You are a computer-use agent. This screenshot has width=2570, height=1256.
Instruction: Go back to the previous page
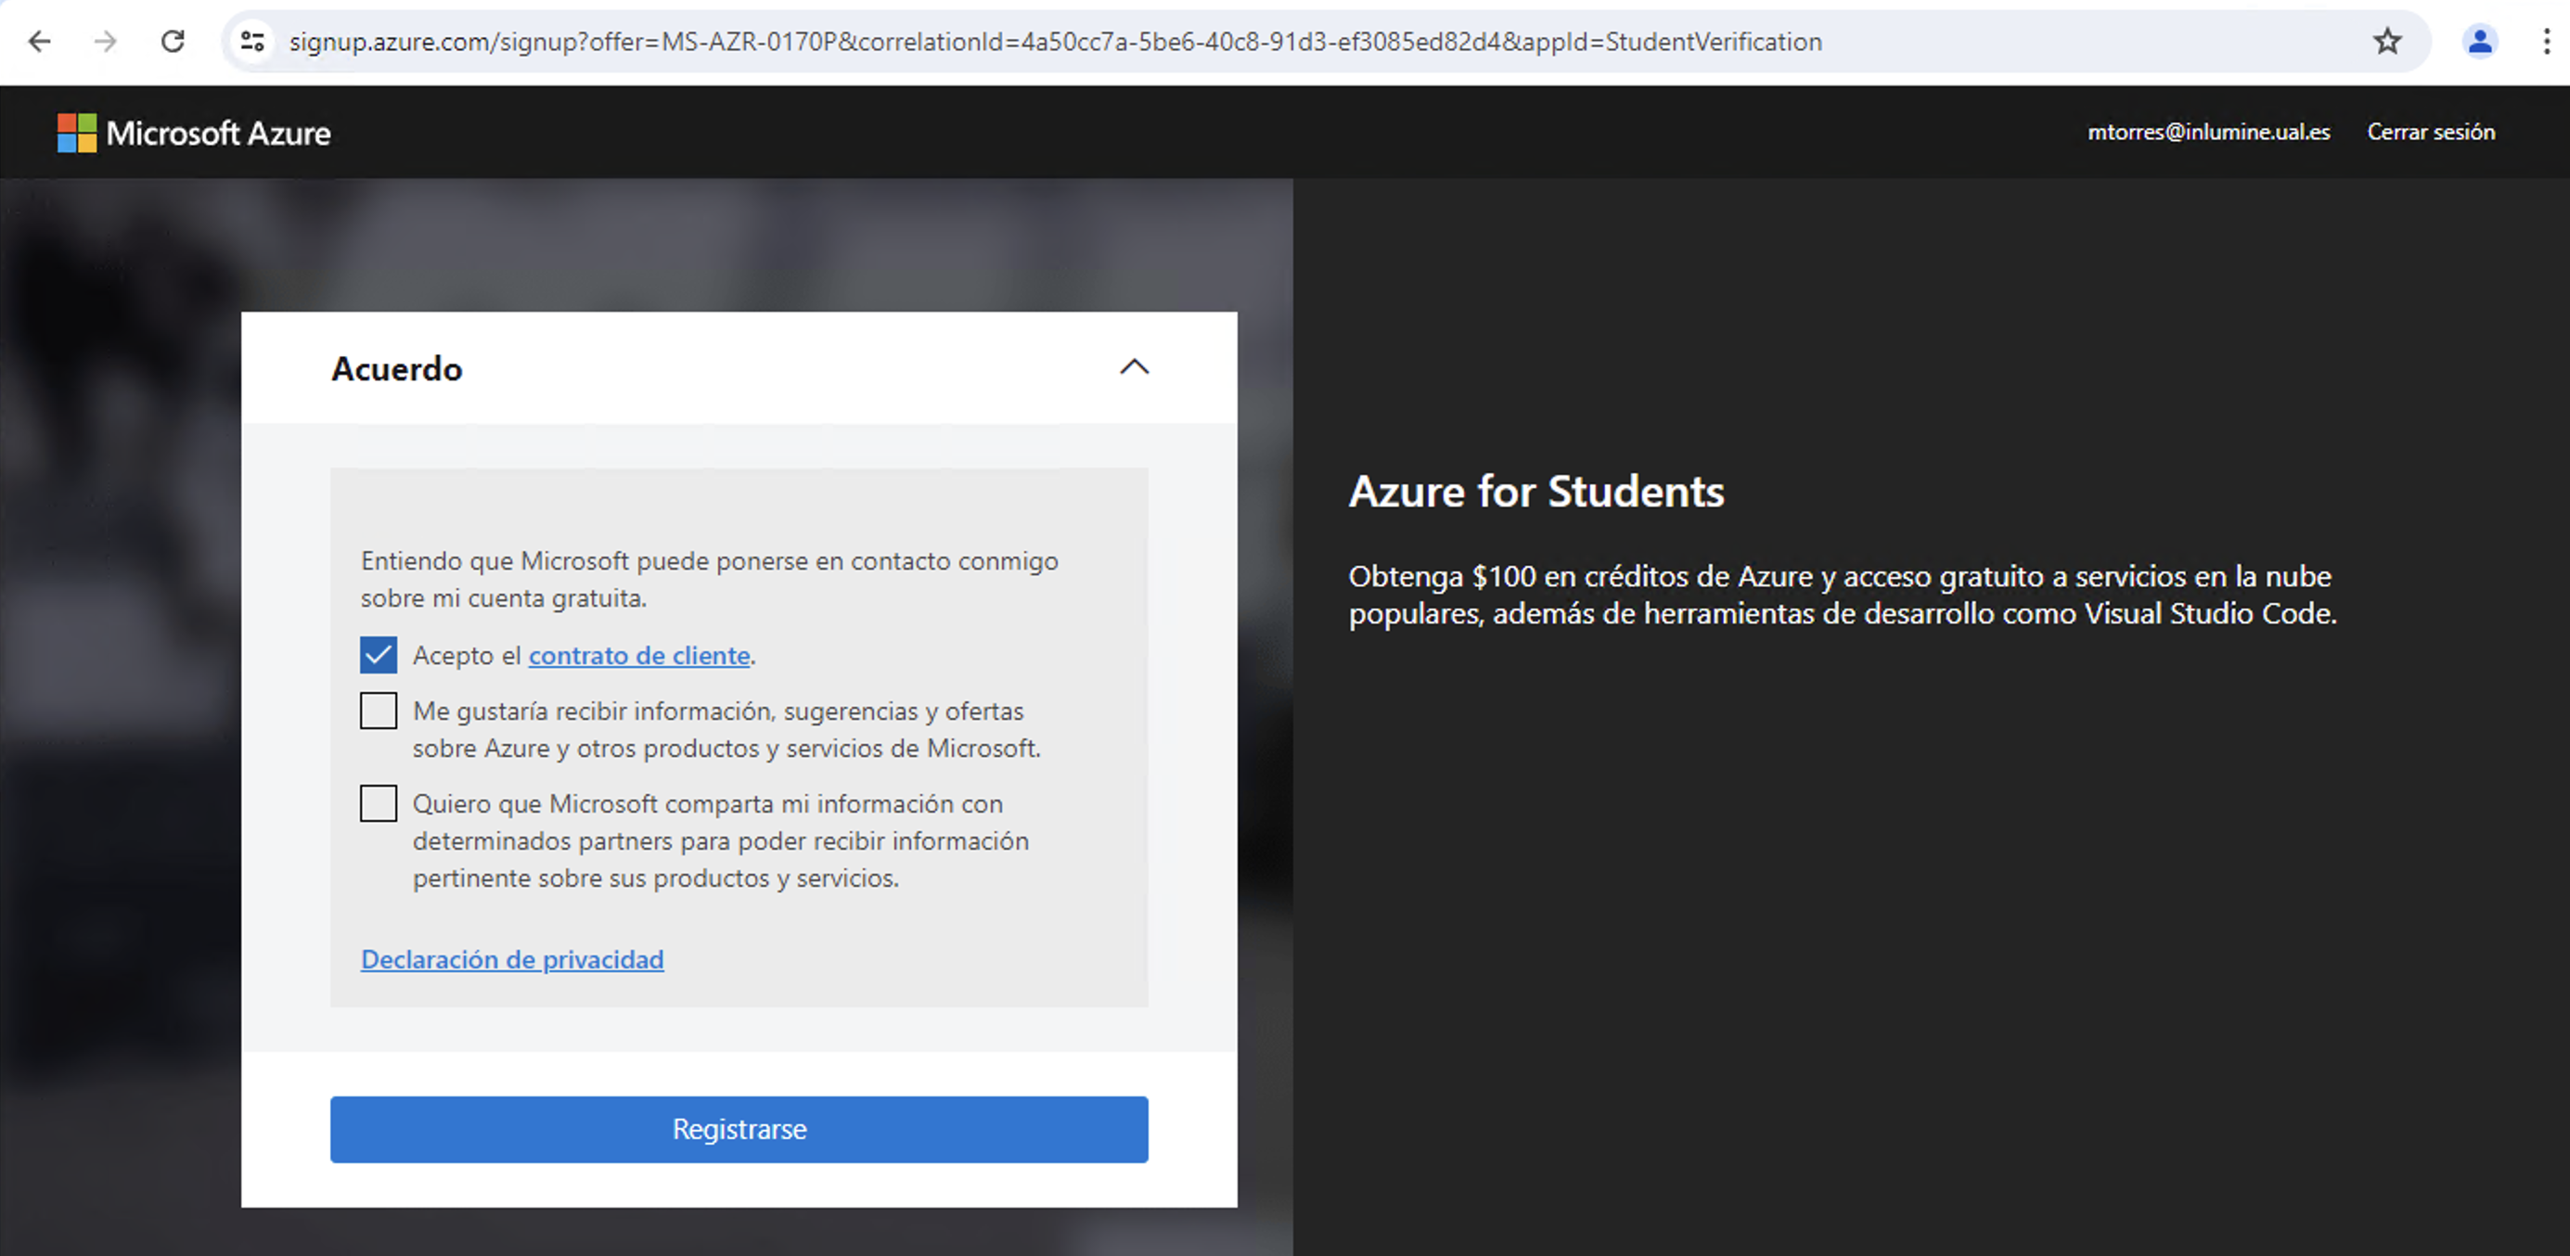tap(40, 41)
